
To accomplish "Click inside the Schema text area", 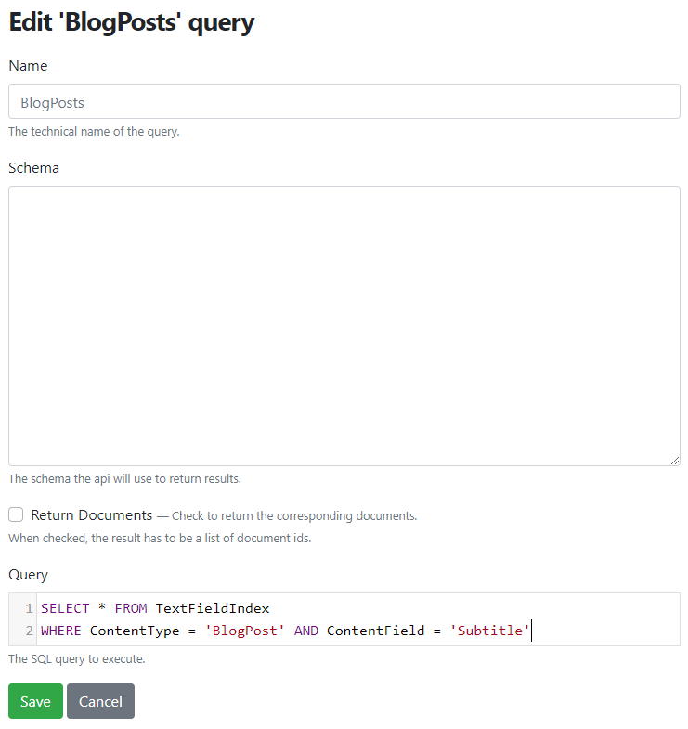I will click(344, 326).
